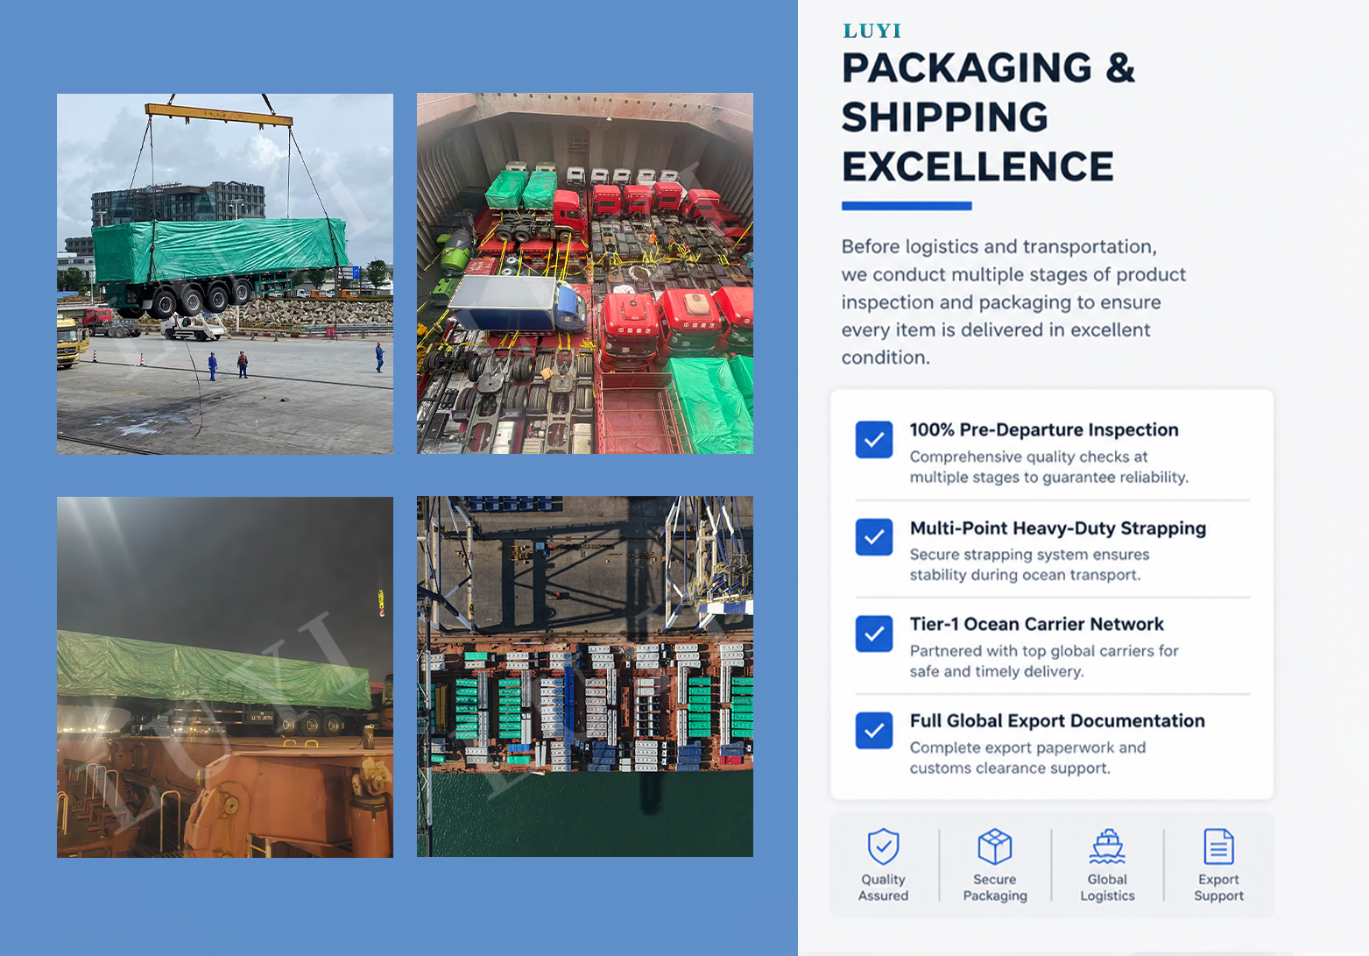Select the 'Full Global Export Documentation' title
The image size is (1369, 956).
1057,720
